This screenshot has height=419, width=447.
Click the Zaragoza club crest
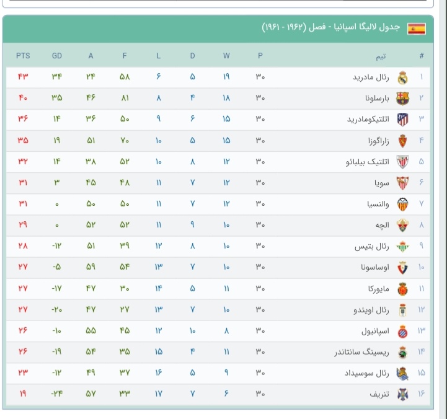click(x=402, y=141)
